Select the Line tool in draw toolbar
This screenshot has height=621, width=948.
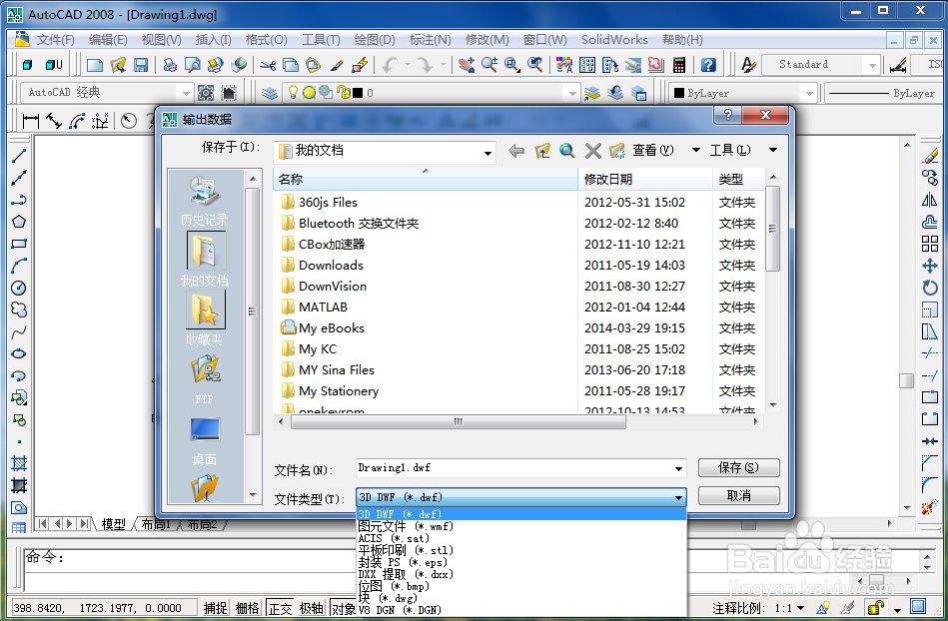point(19,156)
